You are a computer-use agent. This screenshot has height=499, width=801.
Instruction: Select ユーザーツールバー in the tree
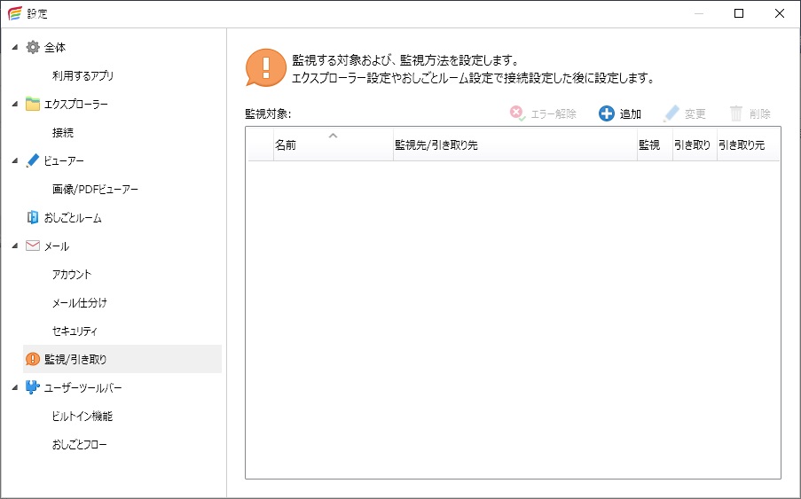(82, 388)
